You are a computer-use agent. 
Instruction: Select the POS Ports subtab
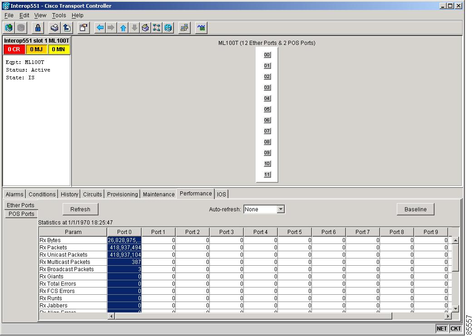coord(21,214)
